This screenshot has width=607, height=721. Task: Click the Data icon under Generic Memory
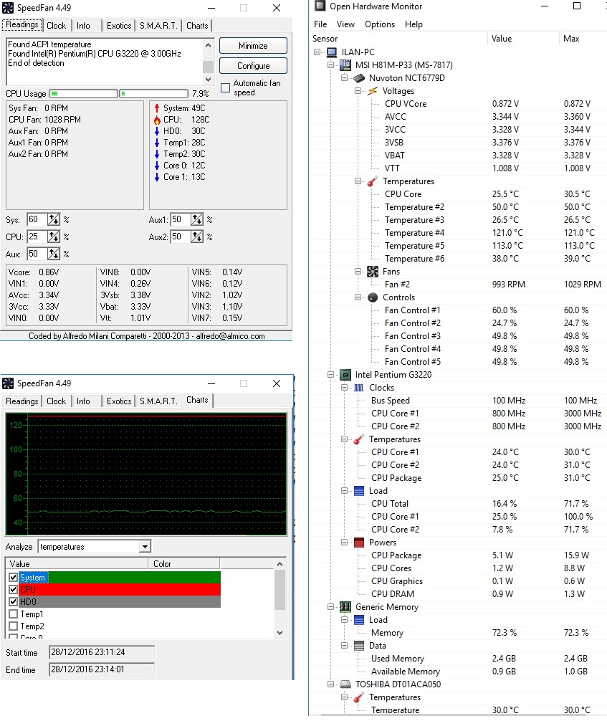[x=359, y=646]
